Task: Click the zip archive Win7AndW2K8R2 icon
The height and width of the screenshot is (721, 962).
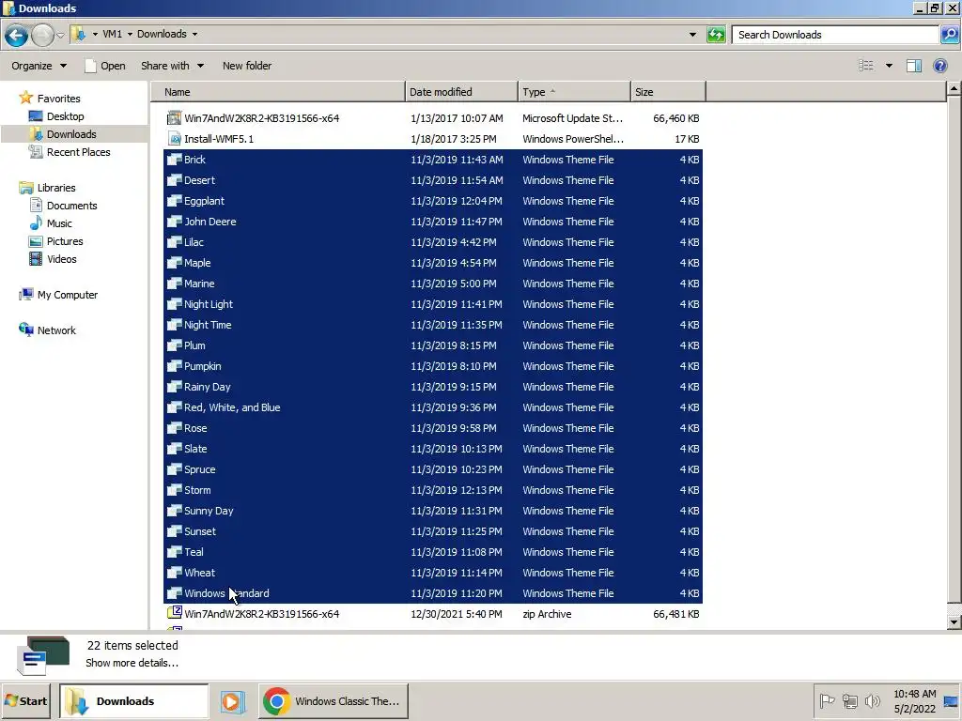Action: 175,613
